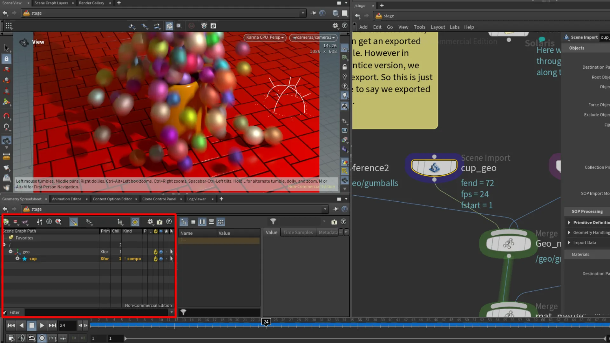Open the help question mark in Scene Graph Tree toolbar
The image size is (610, 343).
tap(169, 222)
